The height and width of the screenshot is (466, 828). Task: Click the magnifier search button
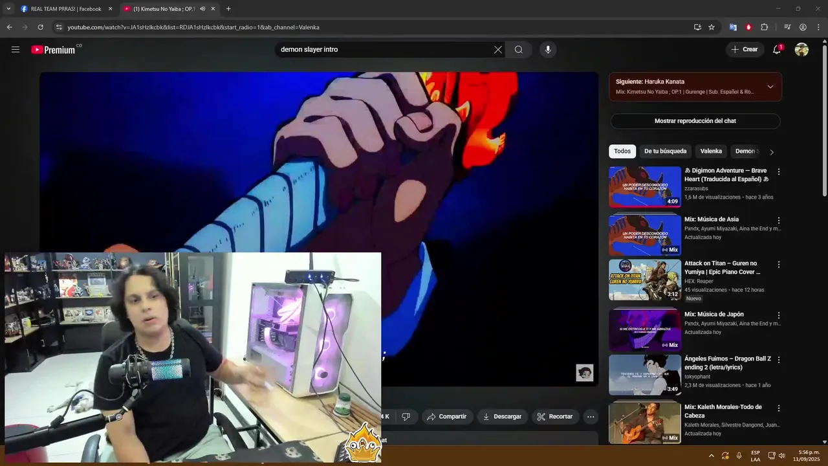coord(519,50)
